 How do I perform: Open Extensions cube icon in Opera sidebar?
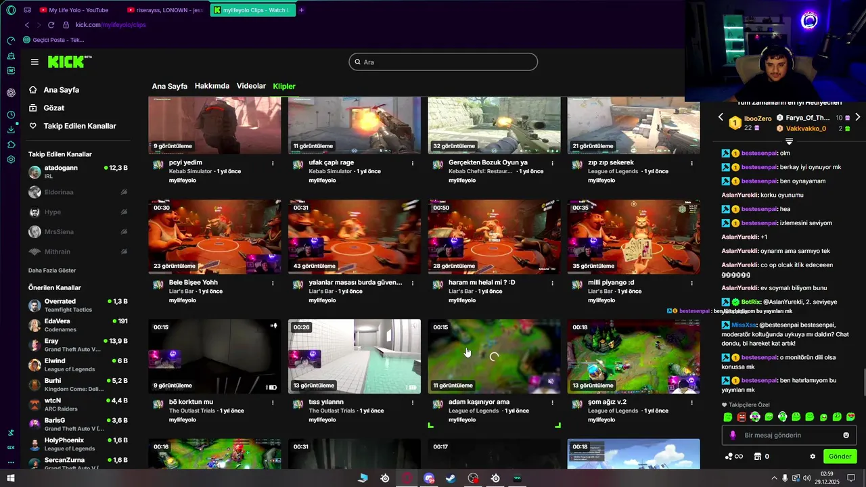pyautogui.click(x=11, y=145)
